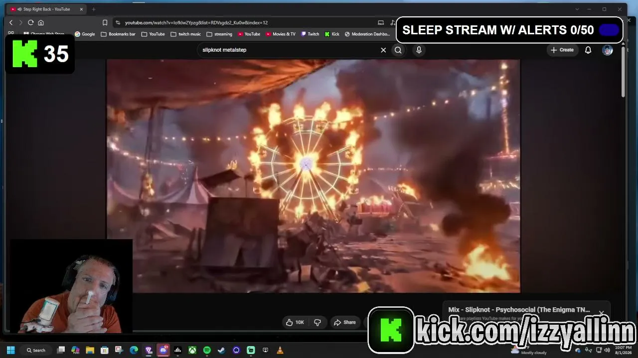This screenshot has height=358, width=638.
Task: Click the video player showing the burning ferris wheel
Action: (314, 176)
